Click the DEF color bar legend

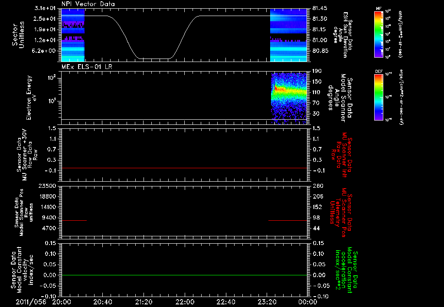(x=379, y=97)
